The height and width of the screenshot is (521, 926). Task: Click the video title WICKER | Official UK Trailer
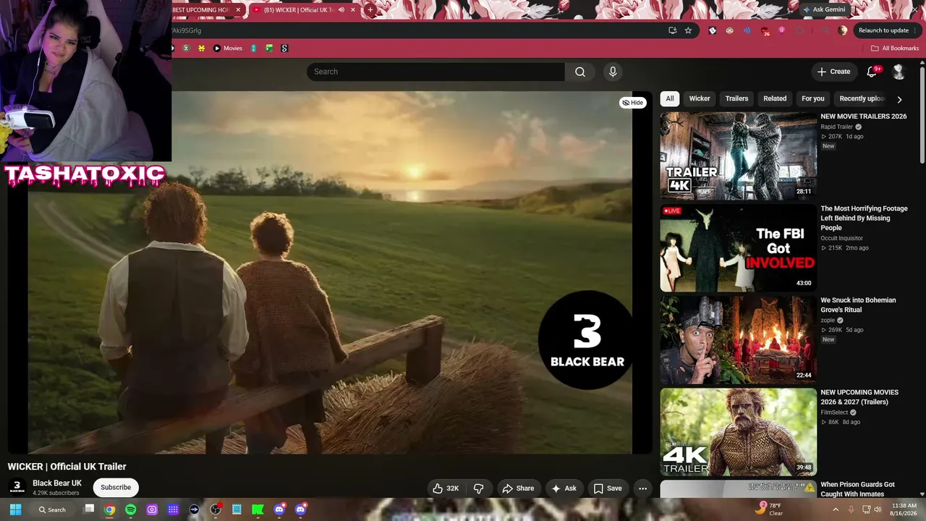[67, 467]
